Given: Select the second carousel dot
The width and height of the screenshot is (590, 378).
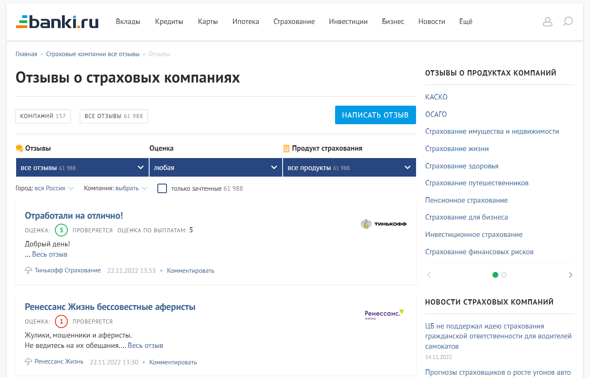Looking at the screenshot, I should tap(504, 275).
